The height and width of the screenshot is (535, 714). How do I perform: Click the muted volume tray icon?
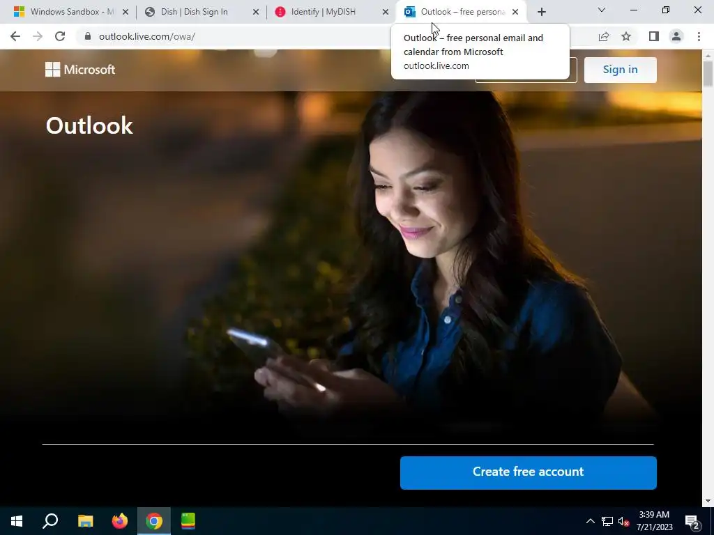[x=624, y=521]
